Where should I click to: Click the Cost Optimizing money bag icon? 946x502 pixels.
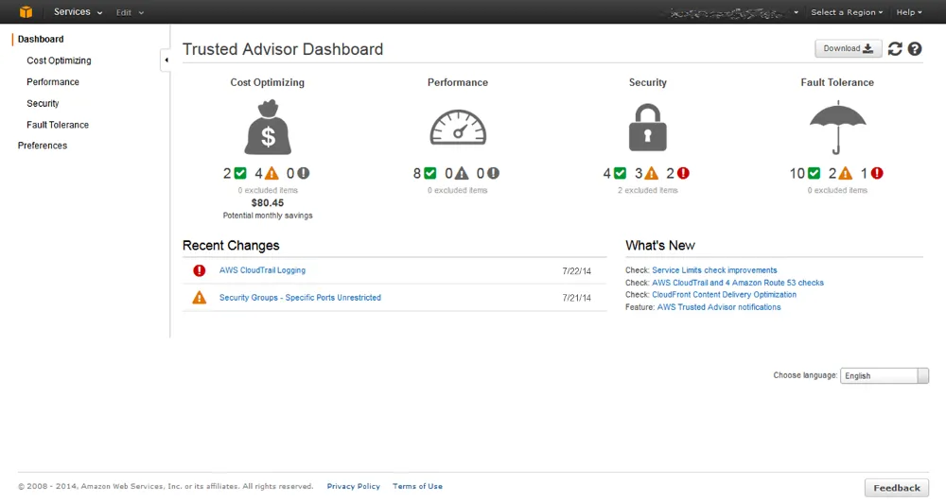click(268, 127)
